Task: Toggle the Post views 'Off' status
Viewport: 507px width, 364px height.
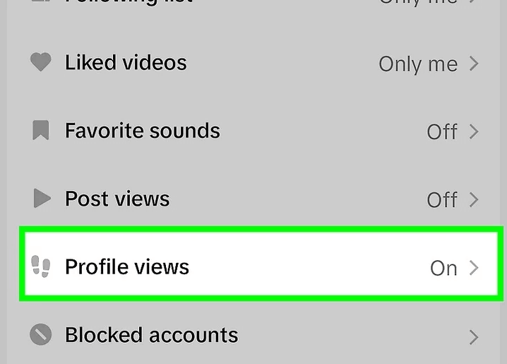Action: tap(442, 199)
